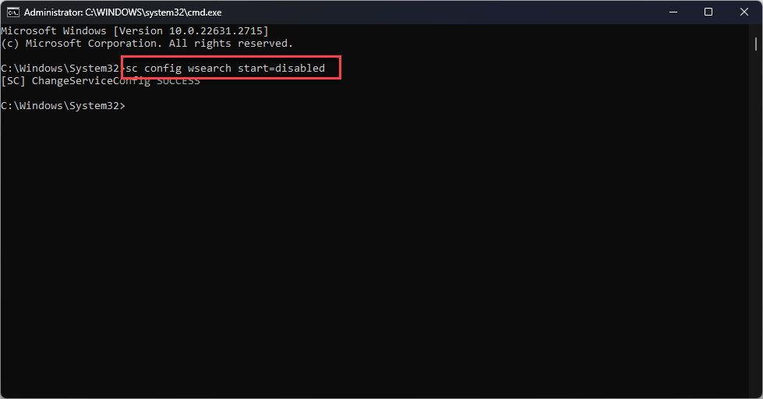
Task: Click the version number 10.0.22631.2715
Action: 216,31
